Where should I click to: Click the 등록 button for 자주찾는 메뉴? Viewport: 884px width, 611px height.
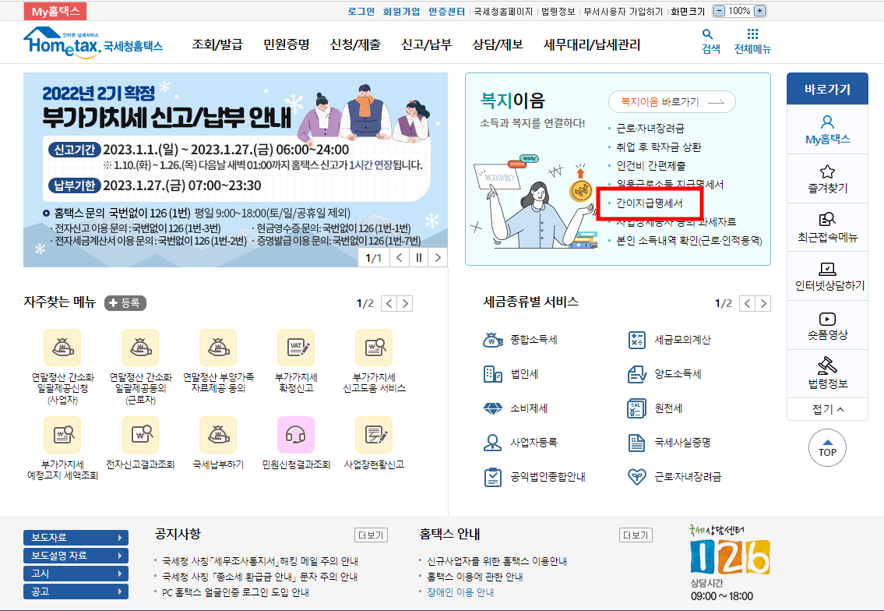[125, 303]
